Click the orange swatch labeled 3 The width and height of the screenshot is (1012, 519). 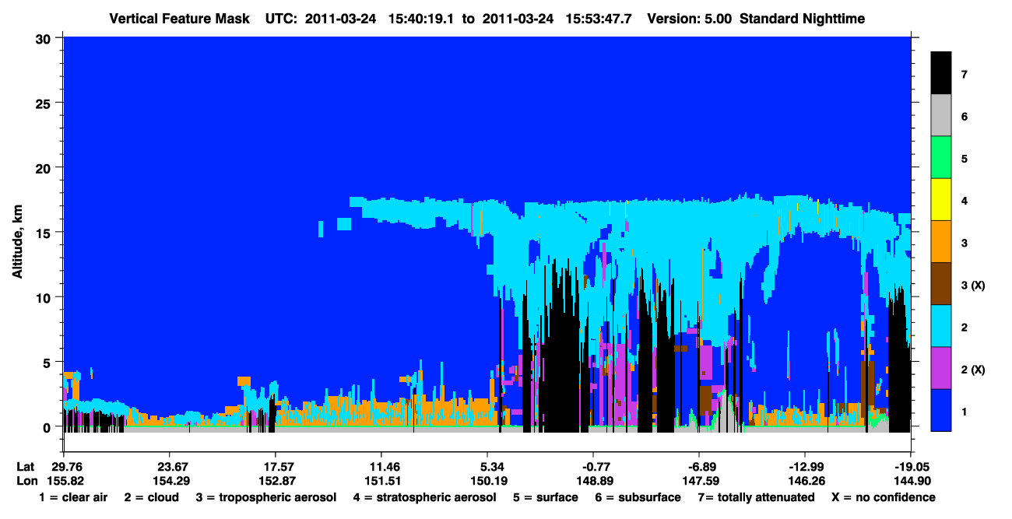(x=941, y=241)
